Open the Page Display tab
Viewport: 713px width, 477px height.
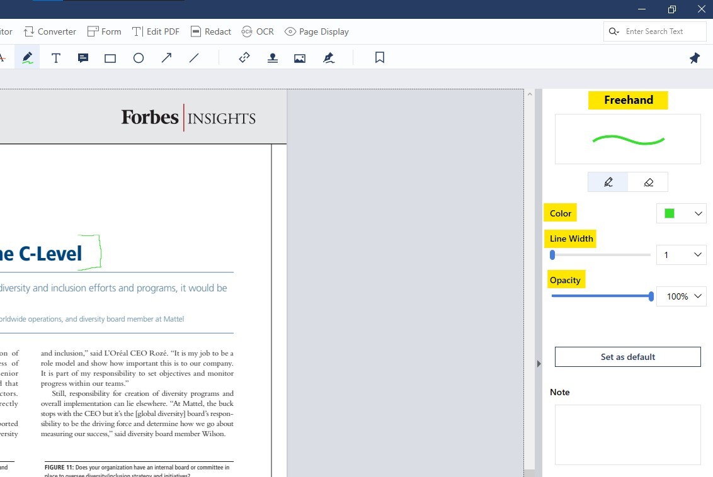click(316, 31)
